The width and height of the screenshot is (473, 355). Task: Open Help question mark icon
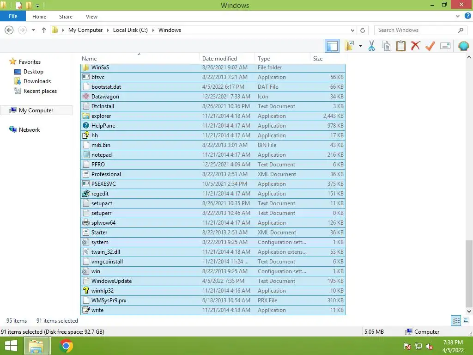tap(467, 16)
